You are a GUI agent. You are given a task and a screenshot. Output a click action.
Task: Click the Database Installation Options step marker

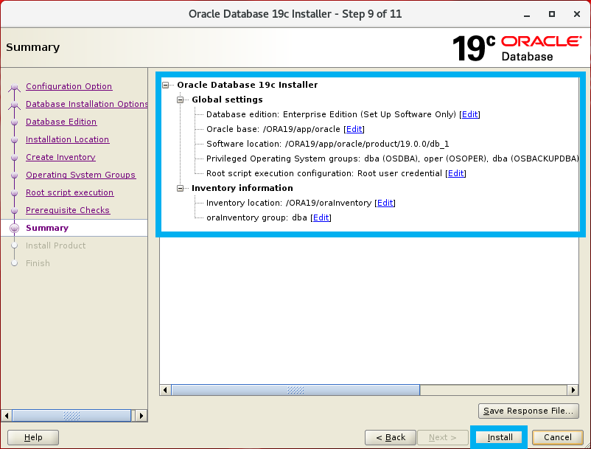(14, 105)
